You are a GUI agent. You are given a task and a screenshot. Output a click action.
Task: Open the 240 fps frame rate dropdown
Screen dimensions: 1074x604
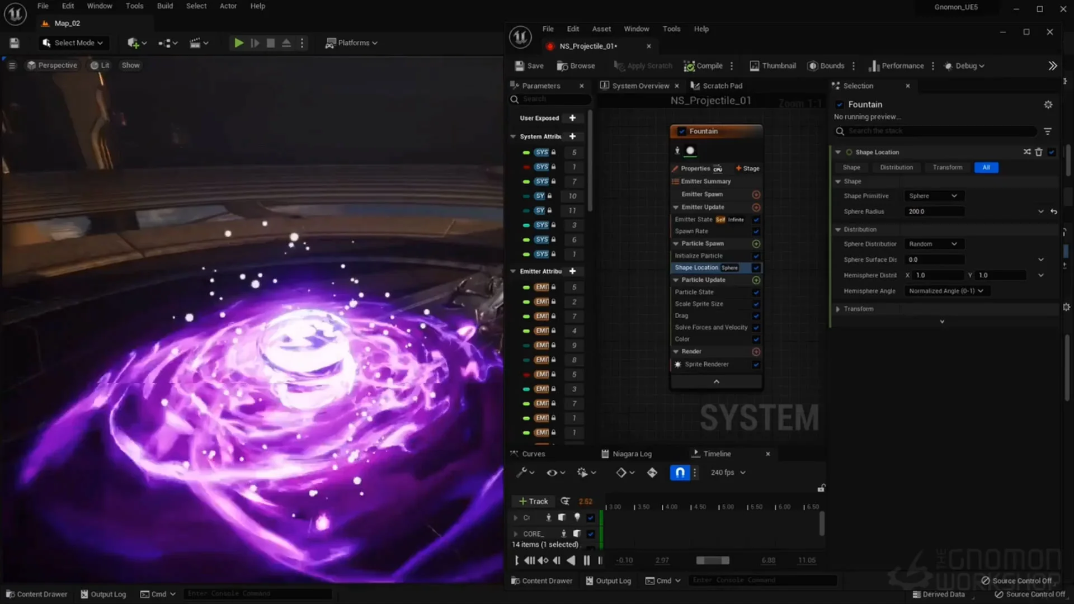(728, 473)
